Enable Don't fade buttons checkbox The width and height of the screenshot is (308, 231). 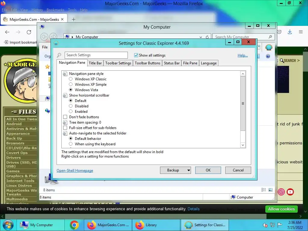tap(65, 117)
